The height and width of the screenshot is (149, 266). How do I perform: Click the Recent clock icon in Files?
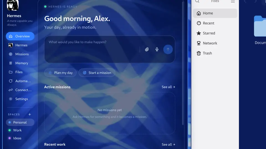tap(199, 23)
